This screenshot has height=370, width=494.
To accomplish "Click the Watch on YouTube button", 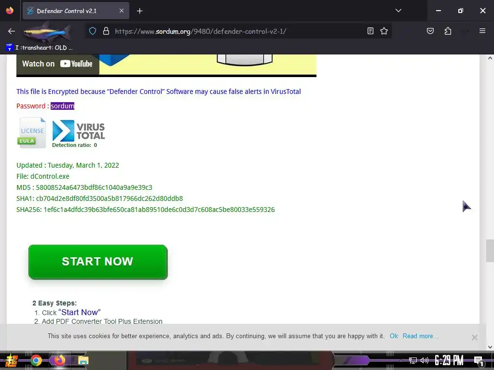I will [x=57, y=64].
